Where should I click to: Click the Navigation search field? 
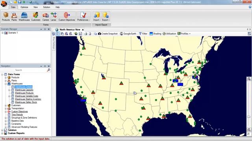(24, 70)
